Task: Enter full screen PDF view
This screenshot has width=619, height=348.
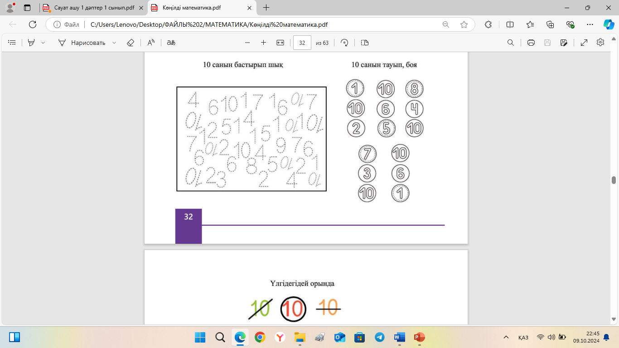Action: coord(584,43)
